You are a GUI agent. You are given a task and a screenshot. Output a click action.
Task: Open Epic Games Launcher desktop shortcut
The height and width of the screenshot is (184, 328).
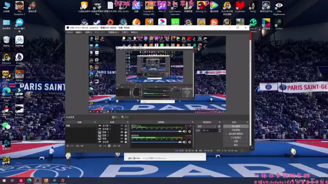coord(175,8)
